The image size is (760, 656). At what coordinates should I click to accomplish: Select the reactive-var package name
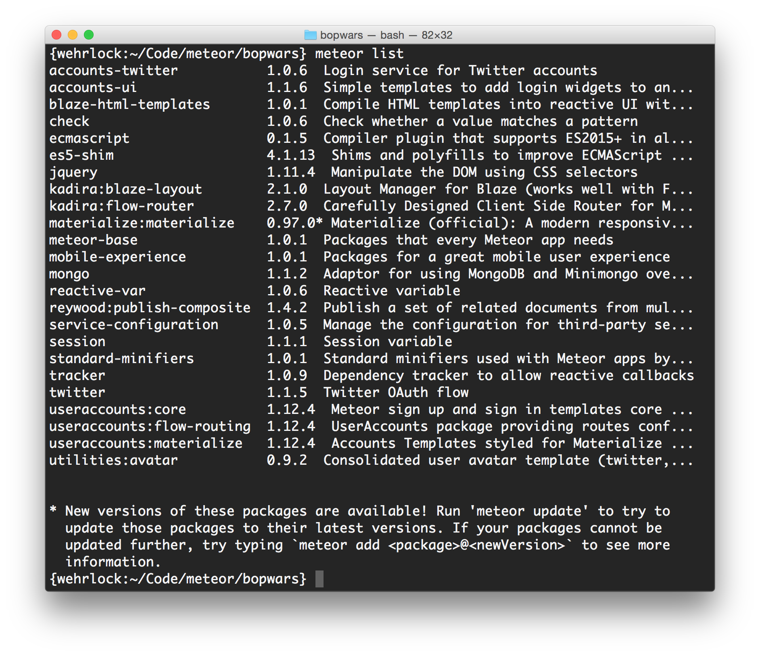pyautogui.click(x=97, y=291)
